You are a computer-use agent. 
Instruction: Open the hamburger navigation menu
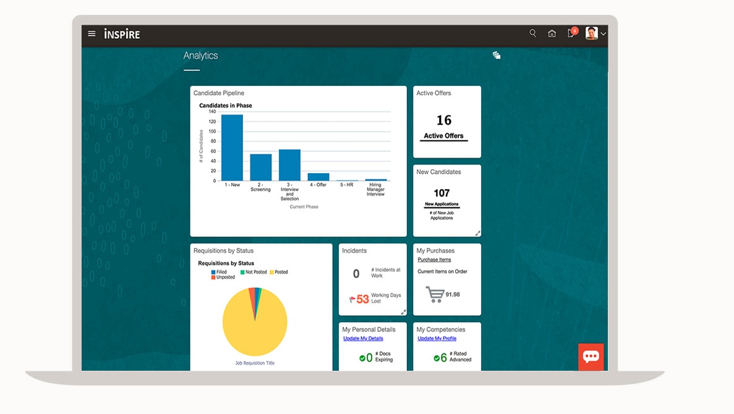tap(92, 34)
